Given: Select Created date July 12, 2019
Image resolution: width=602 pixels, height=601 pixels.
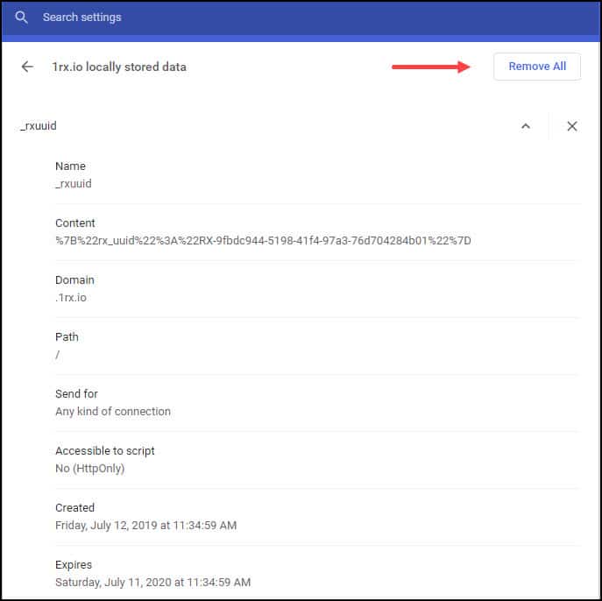Looking at the screenshot, I should [x=145, y=525].
